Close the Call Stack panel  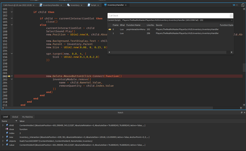[x=231, y=16]
